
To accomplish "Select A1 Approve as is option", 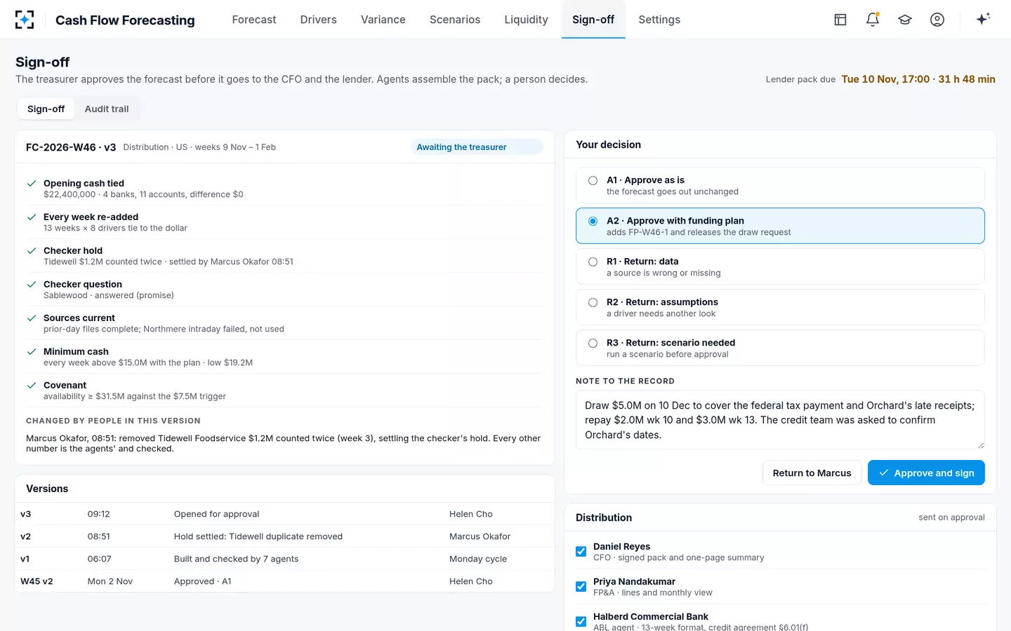I will [x=780, y=185].
